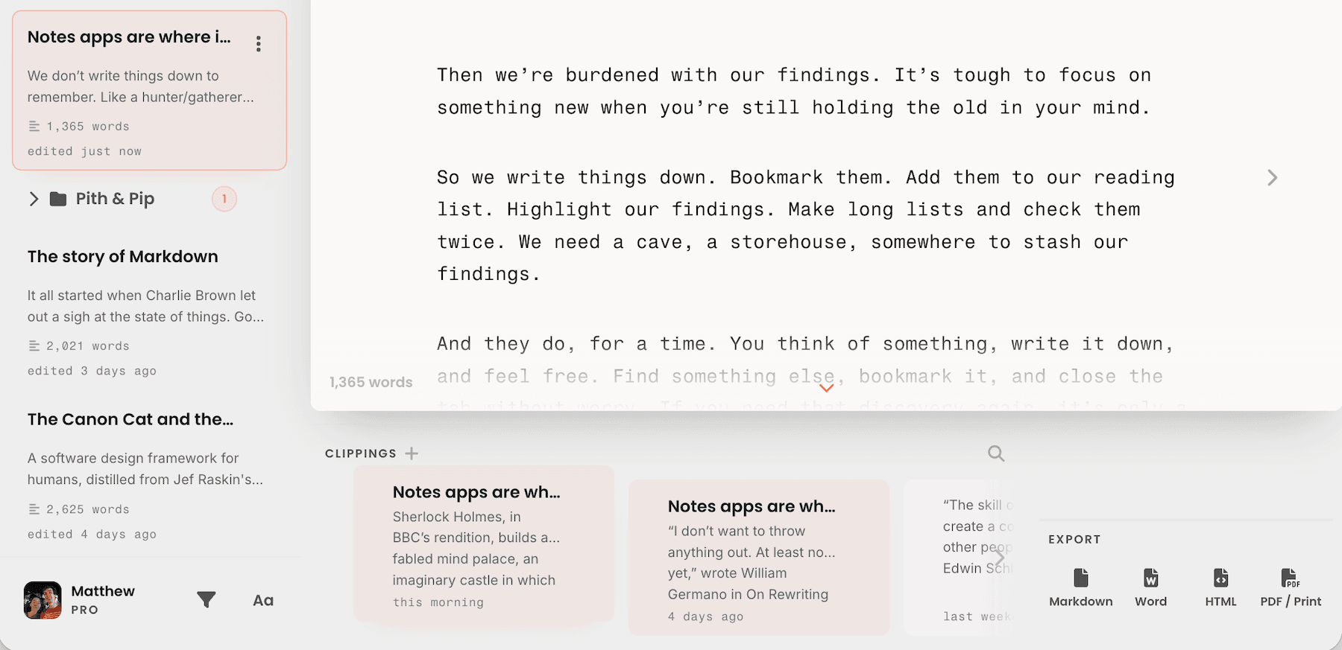Click the next arrow in the clippings row
Image resolution: width=1342 pixels, height=650 pixels.
[1000, 557]
